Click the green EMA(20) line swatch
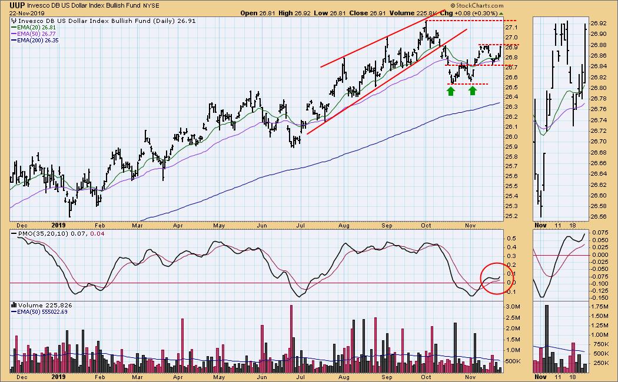The height and width of the screenshot is (382, 618). [x=14, y=28]
